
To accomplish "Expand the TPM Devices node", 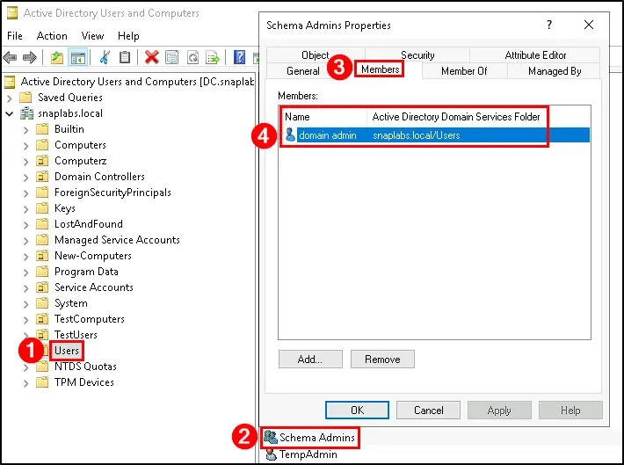I will [25, 382].
